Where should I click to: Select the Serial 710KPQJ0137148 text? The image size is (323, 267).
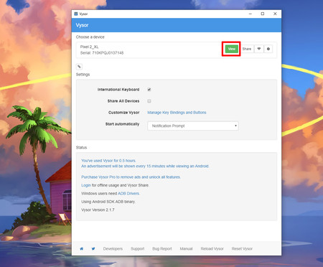(102, 53)
